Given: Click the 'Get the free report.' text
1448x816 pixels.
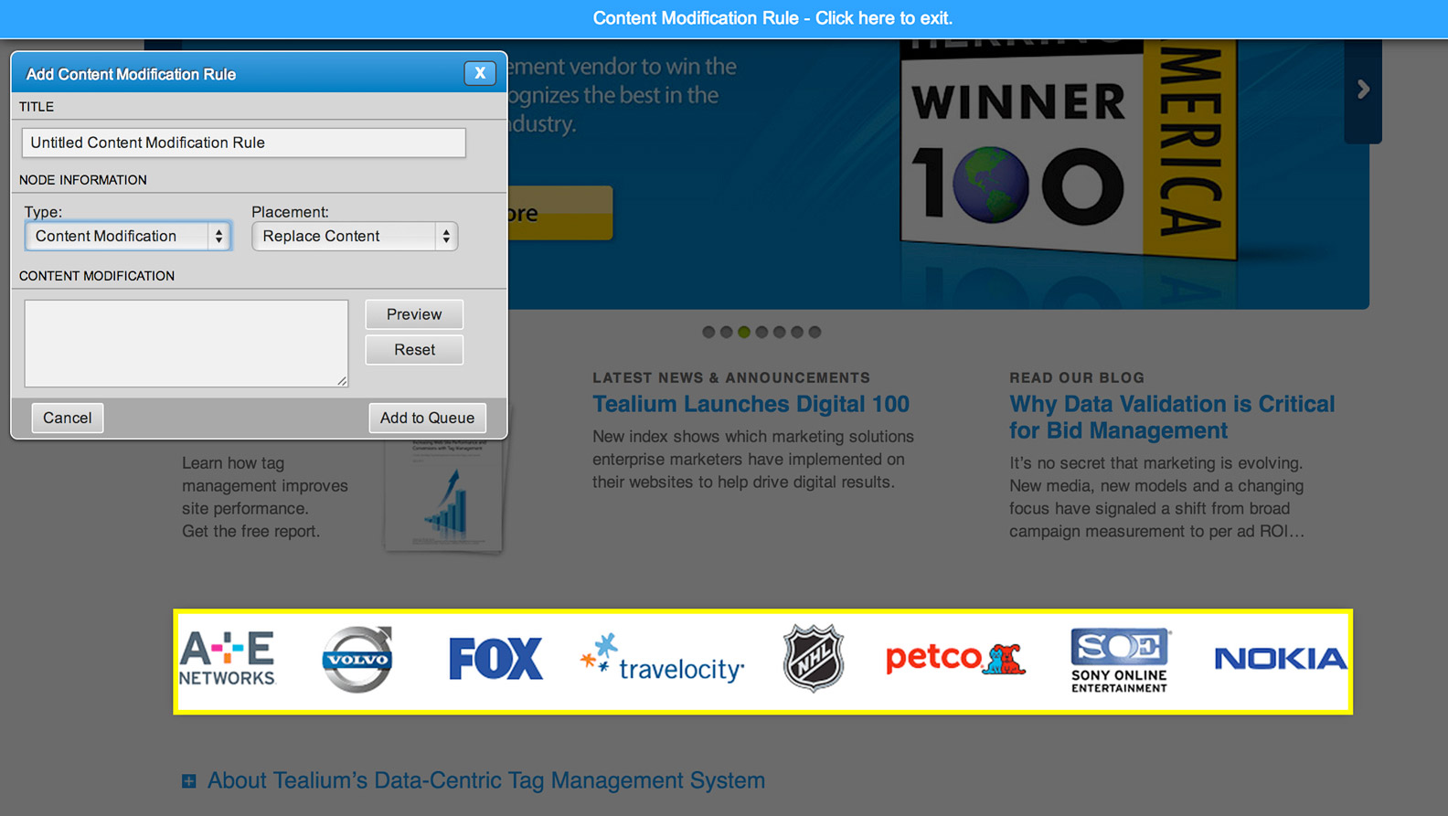Looking at the screenshot, I should click(x=250, y=531).
